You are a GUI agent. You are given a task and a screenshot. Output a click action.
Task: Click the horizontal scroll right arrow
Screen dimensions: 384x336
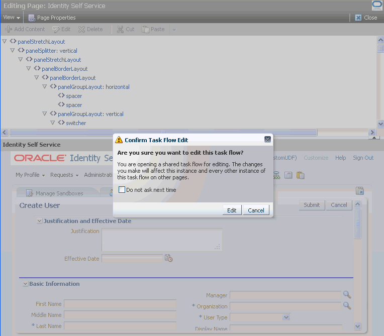(372, 133)
